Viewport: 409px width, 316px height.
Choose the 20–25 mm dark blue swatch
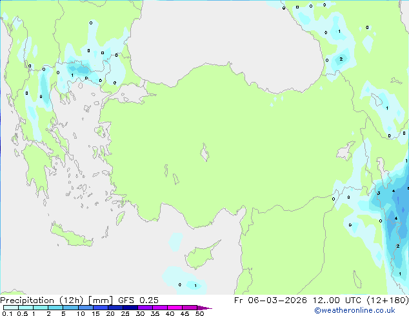tap(115, 308)
